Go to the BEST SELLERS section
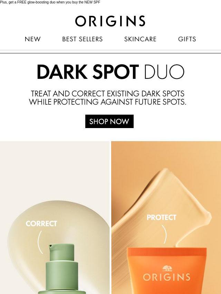 point(83,39)
